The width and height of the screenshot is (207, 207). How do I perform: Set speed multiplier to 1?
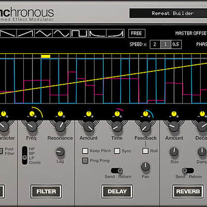(166, 45)
